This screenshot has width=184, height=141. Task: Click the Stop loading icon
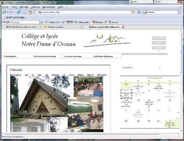pyautogui.click(x=25, y=12)
